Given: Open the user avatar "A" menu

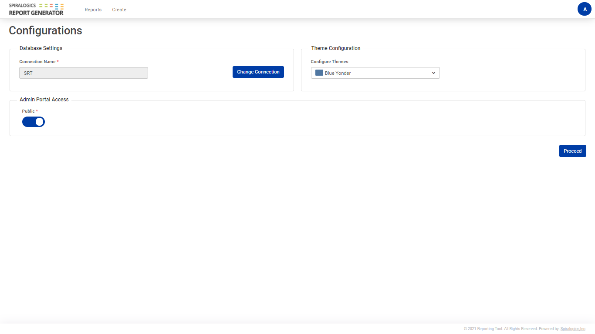Looking at the screenshot, I should [x=584, y=9].
